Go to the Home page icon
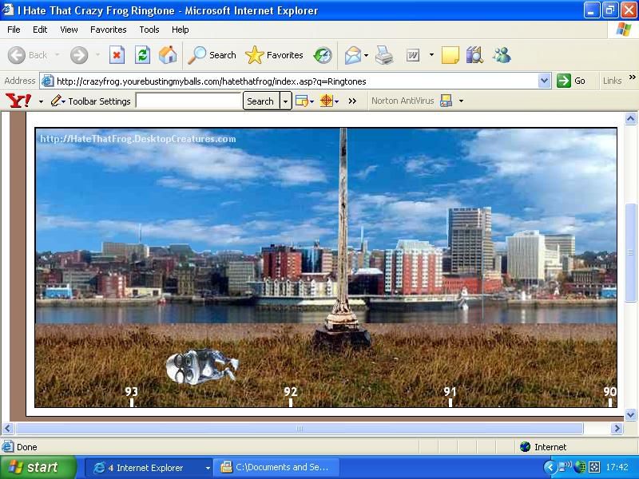Image resolution: width=639 pixels, height=479 pixels. tap(168, 55)
